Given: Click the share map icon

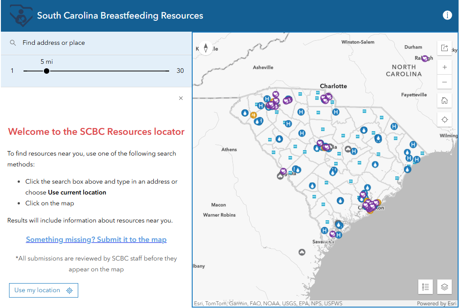Looking at the screenshot, I should (445, 47).
